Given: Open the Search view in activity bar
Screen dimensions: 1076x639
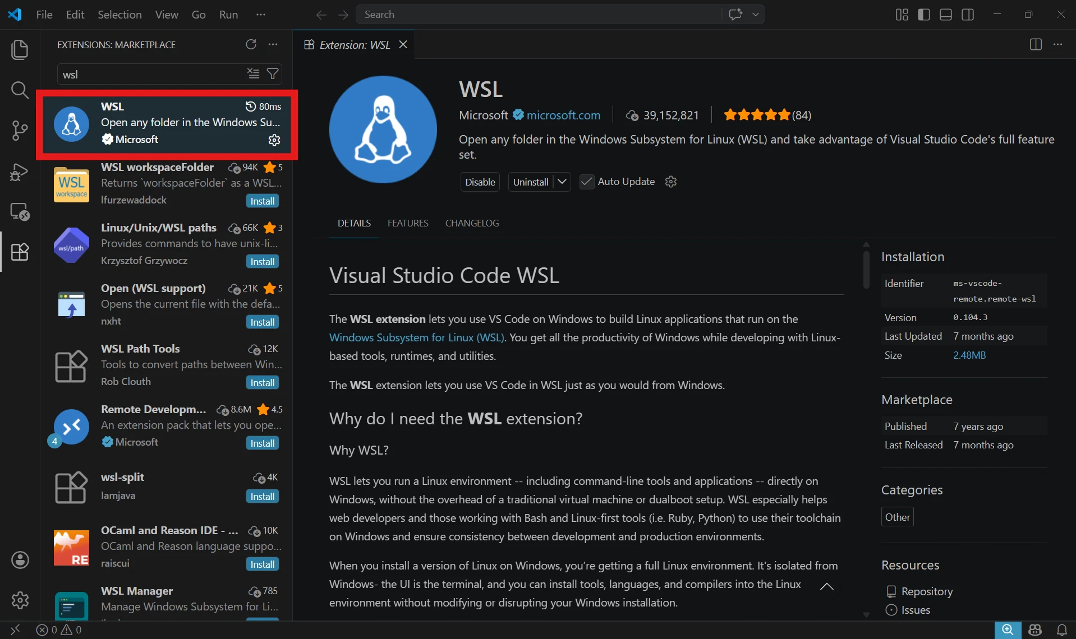Looking at the screenshot, I should (x=20, y=90).
